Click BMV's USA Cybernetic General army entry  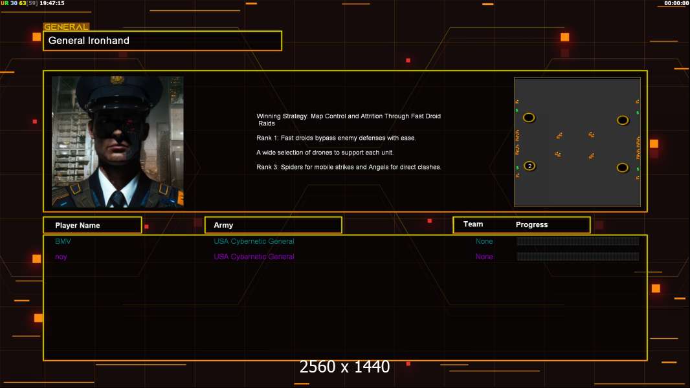[254, 241]
